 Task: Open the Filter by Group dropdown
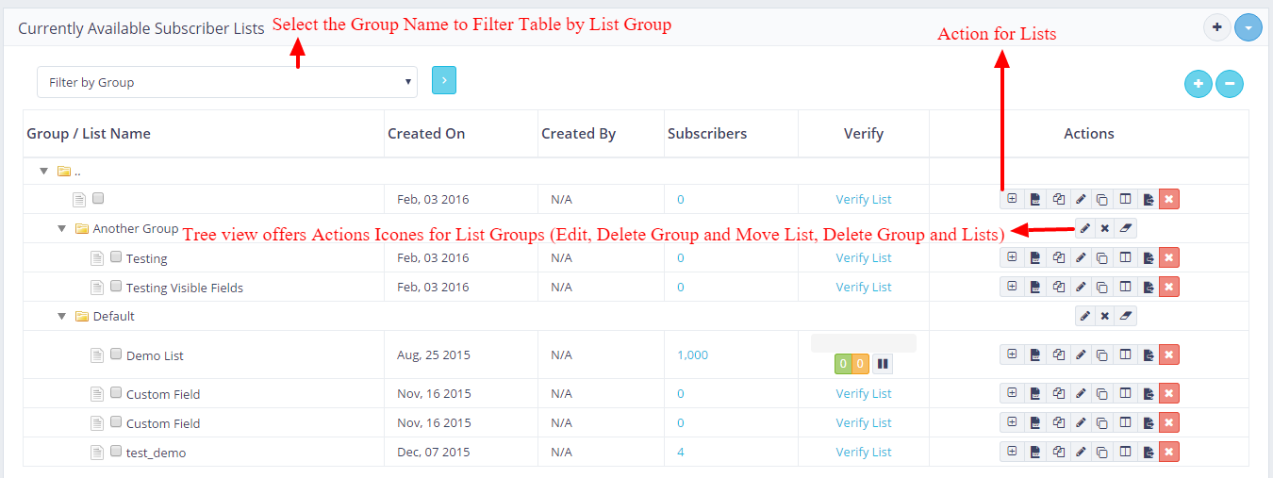click(x=227, y=82)
